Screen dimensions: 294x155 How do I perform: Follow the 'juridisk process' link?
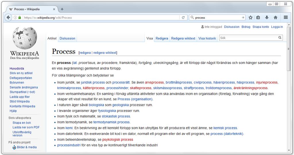[93, 82]
